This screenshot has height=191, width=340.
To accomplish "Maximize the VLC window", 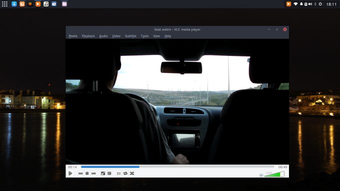I will (277, 29).
